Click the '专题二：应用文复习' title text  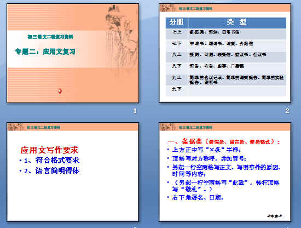tap(45, 52)
